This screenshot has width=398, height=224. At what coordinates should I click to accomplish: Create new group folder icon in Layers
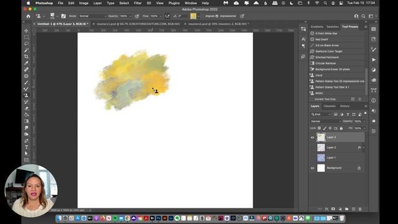(347, 209)
